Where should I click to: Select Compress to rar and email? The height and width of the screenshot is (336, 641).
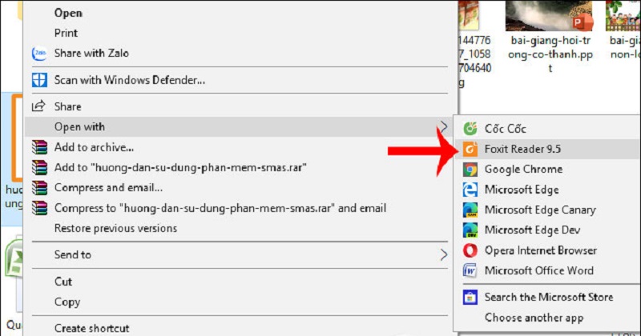point(240,208)
